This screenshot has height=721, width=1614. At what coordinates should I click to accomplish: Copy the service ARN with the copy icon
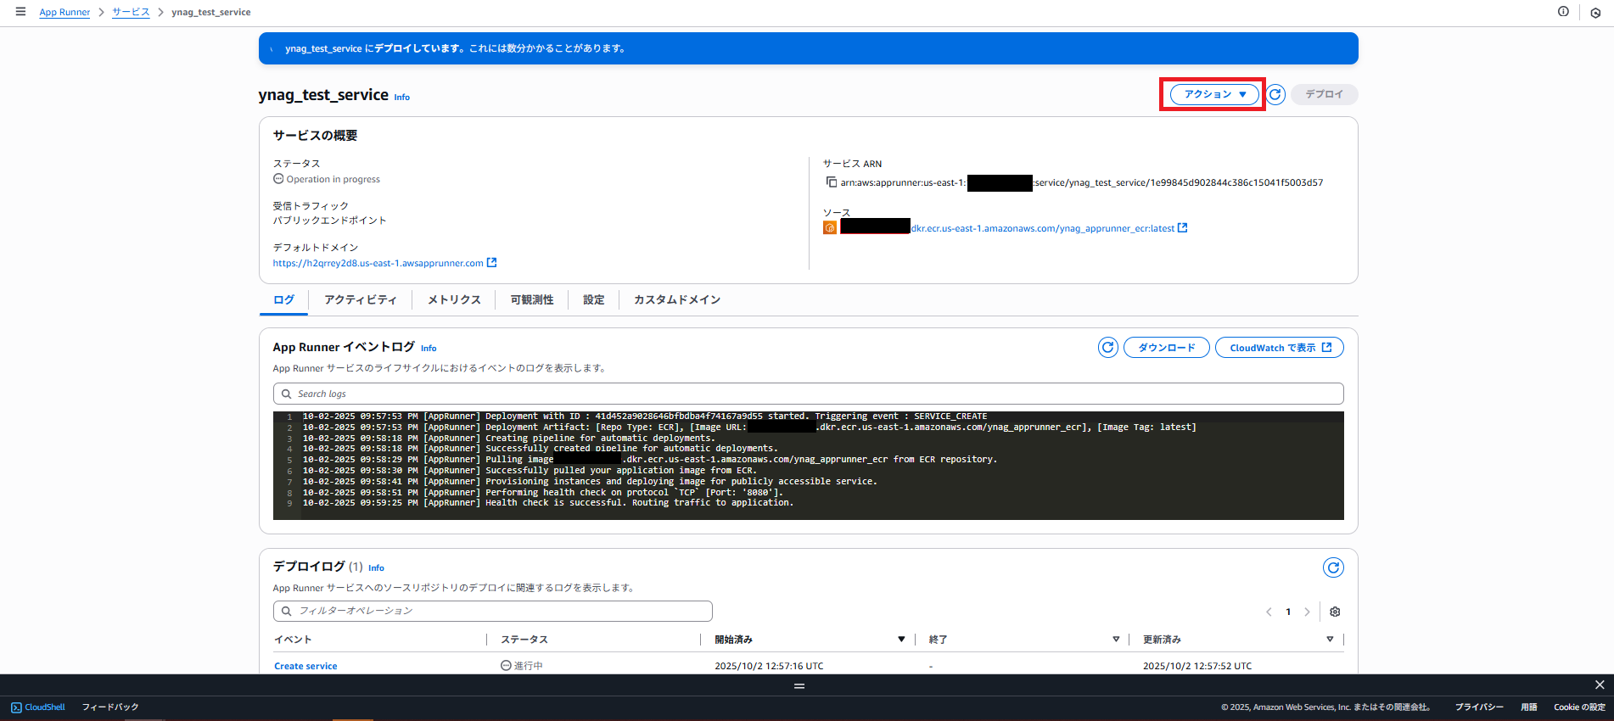coord(832,182)
